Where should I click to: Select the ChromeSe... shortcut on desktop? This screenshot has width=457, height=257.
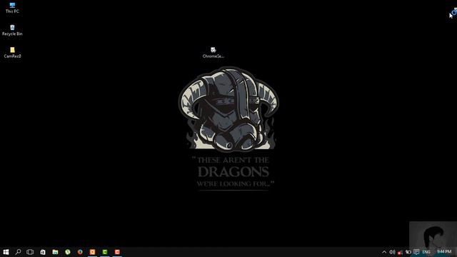coord(213,53)
